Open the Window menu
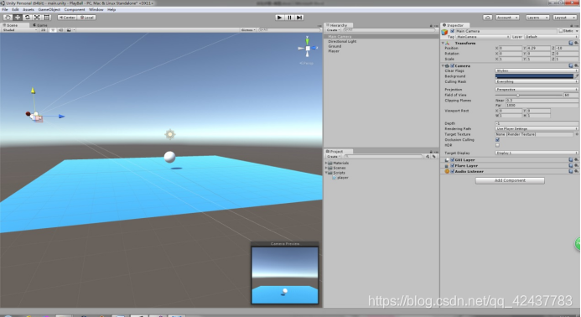581x317 pixels. [x=96, y=9]
